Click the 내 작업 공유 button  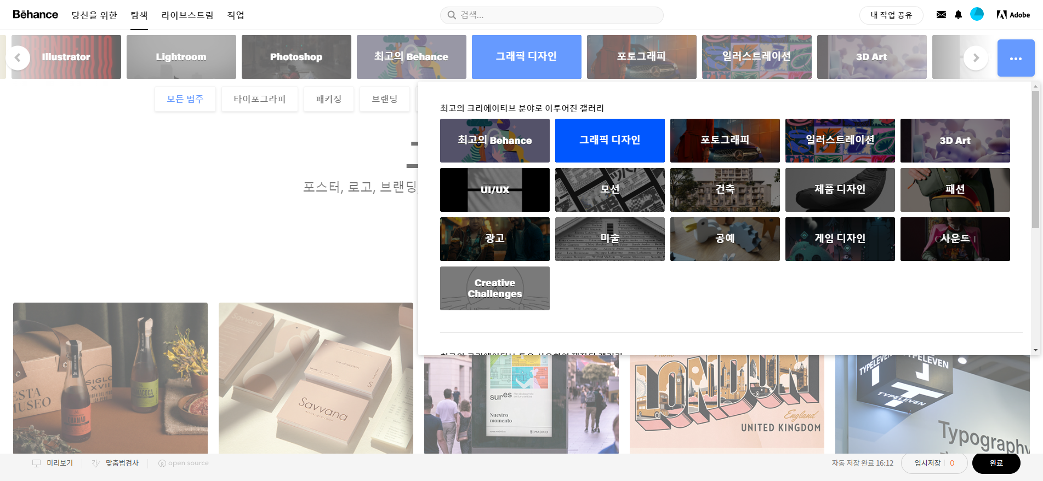(891, 15)
